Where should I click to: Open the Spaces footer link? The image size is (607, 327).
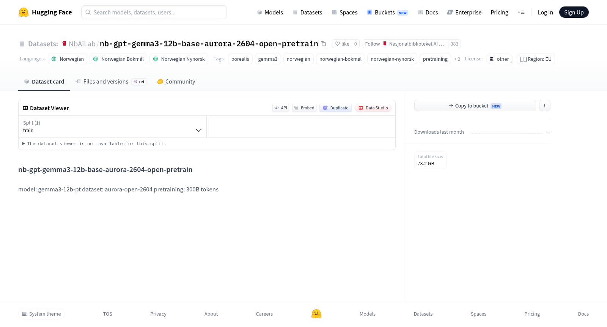(478, 314)
